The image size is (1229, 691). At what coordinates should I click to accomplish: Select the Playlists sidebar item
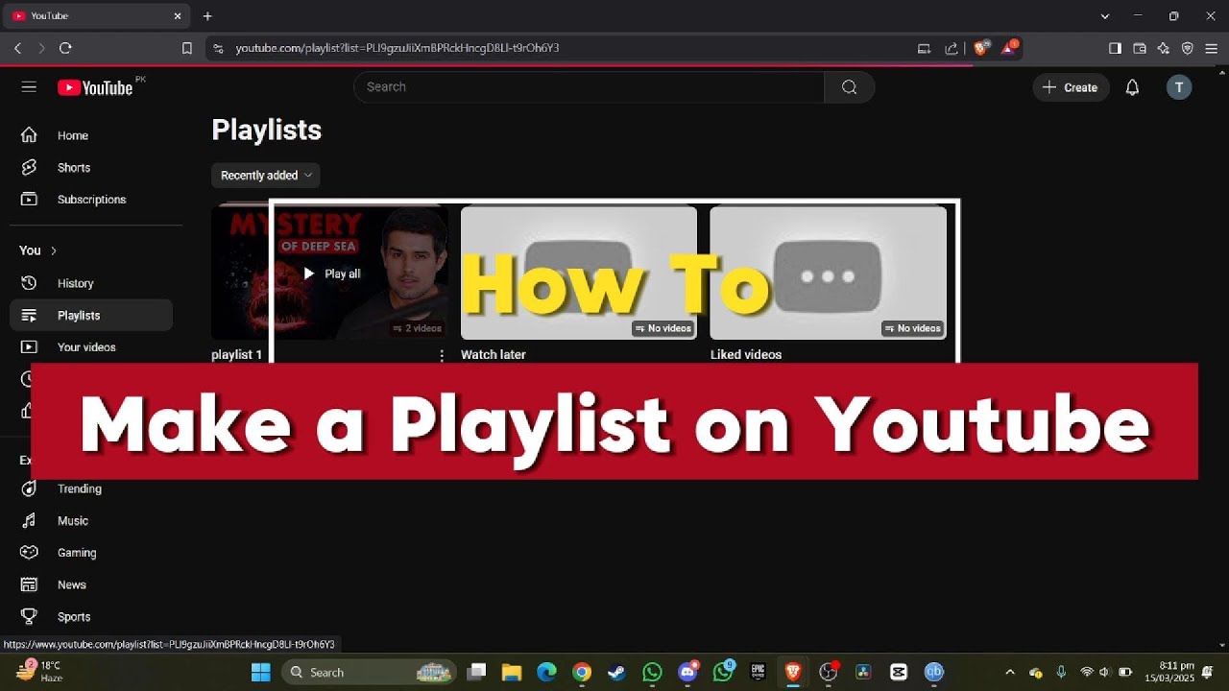(x=91, y=315)
